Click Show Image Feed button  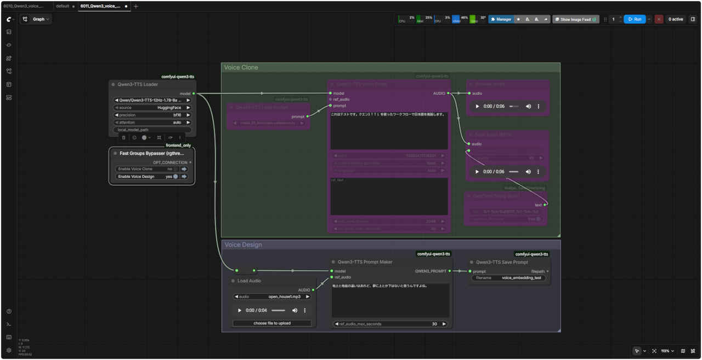(x=576, y=19)
